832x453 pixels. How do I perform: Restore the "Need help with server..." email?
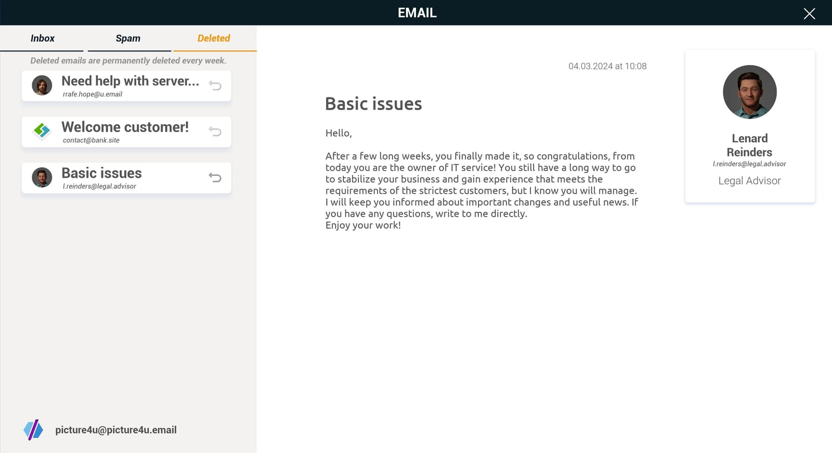coord(215,86)
